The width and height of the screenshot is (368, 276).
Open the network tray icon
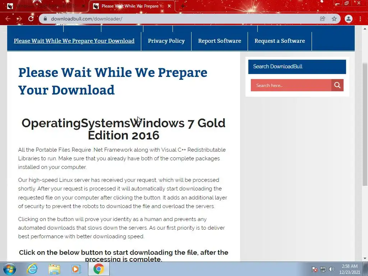(x=323, y=269)
